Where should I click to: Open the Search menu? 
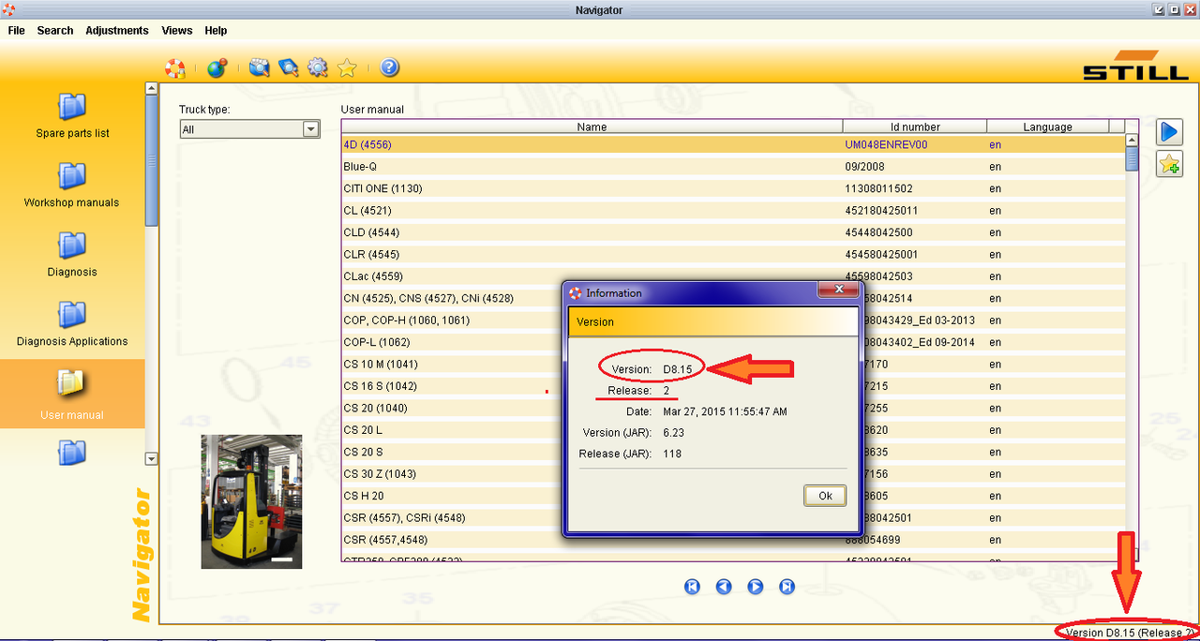(55, 31)
